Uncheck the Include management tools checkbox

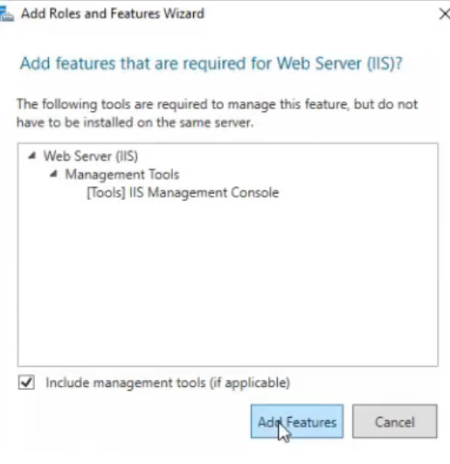[26, 383]
